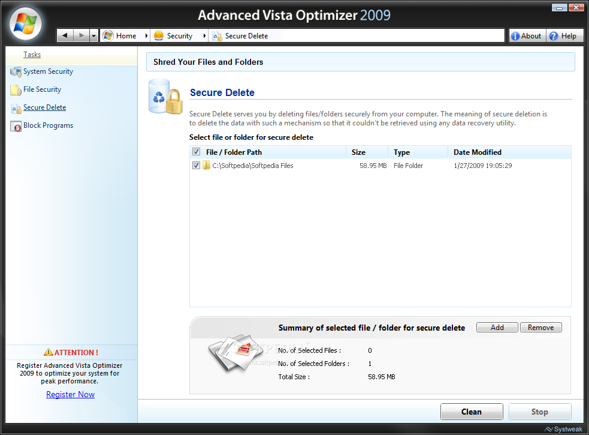The image size is (589, 435).
Task: Select the C:\Softpedia\Softpedia Files path text
Action: pyautogui.click(x=252, y=166)
